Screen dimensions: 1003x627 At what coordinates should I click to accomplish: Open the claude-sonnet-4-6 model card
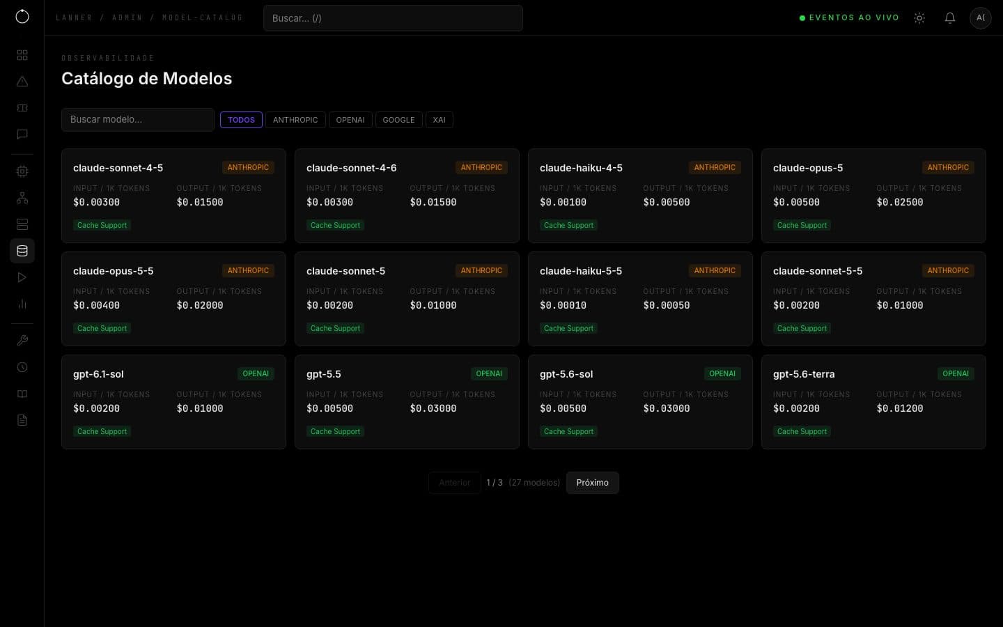pos(407,196)
